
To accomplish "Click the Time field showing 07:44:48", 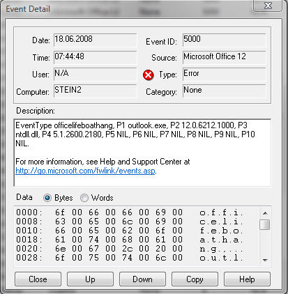I will (96, 57).
